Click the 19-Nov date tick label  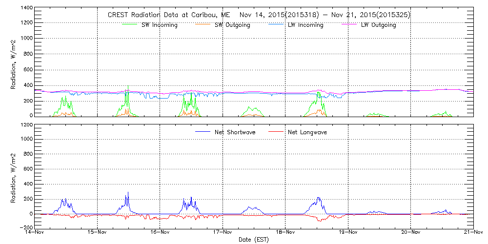348,233
